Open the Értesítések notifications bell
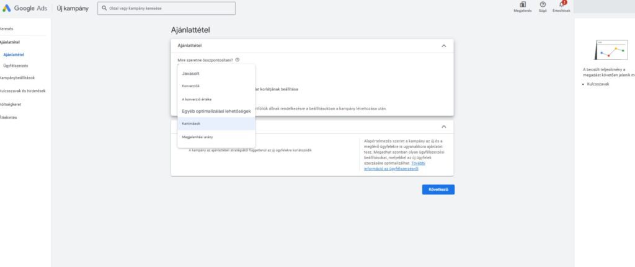The image size is (635, 267). pos(561,6)
